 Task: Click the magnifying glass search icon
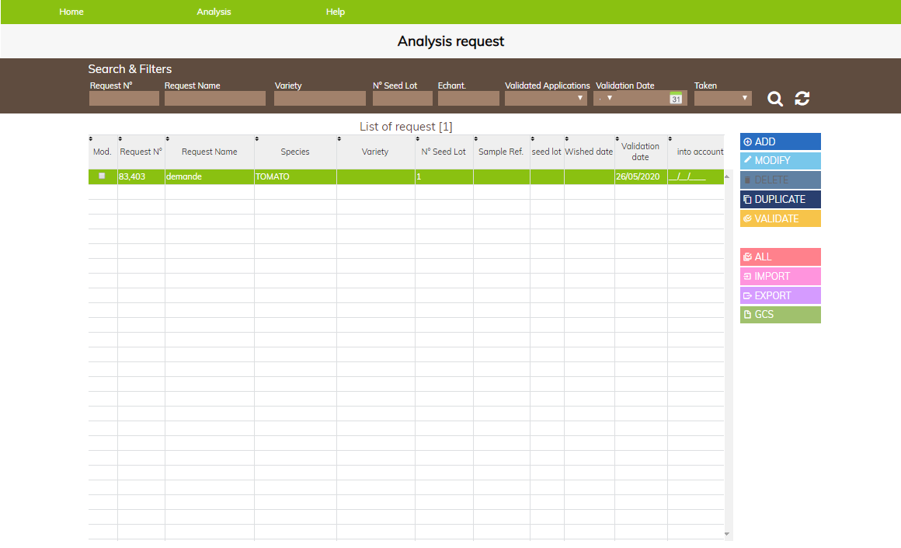click(x=774, y=99)
